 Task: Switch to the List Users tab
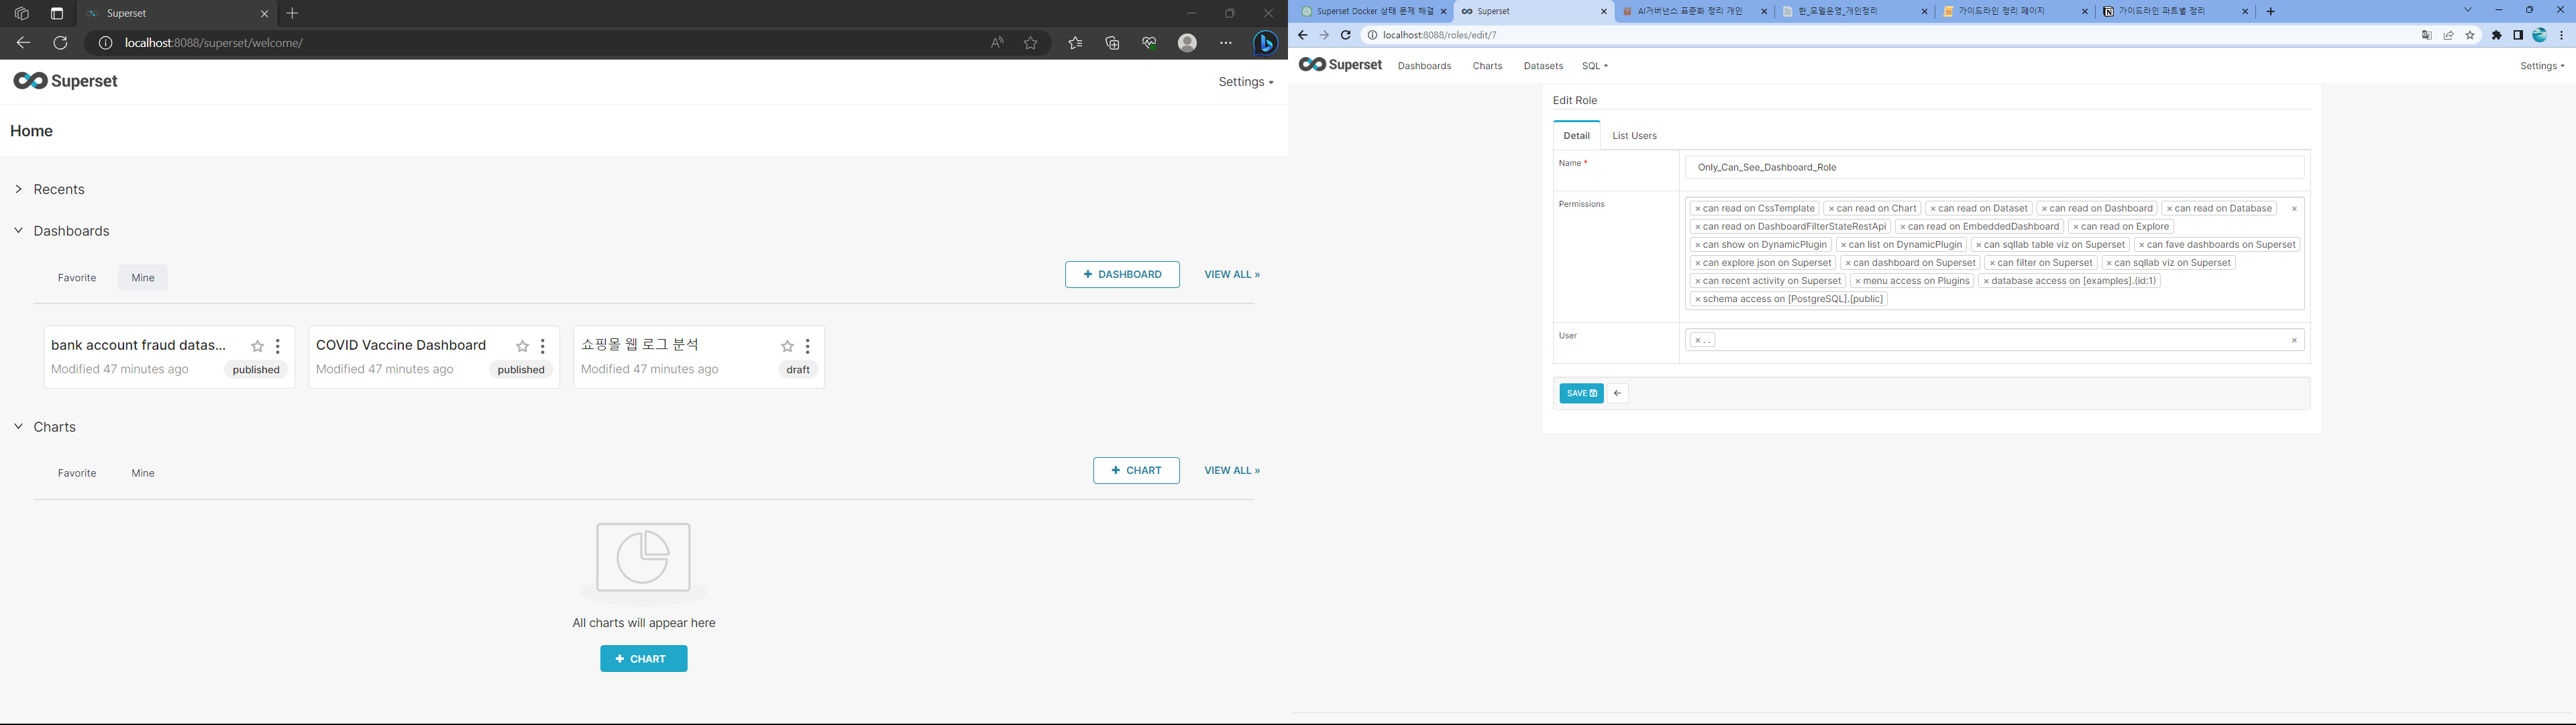(1634, 136)
